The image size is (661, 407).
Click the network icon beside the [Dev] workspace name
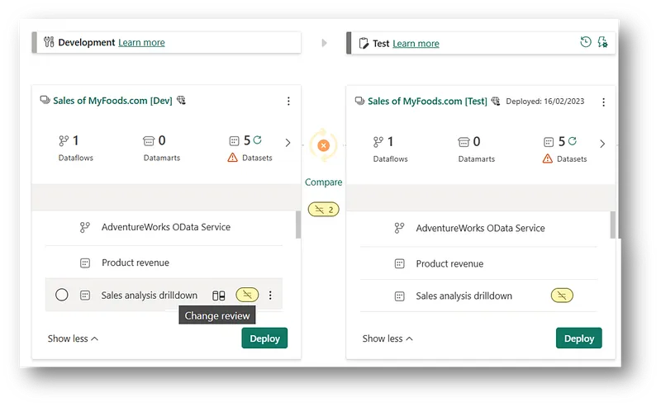pos(181,100)
